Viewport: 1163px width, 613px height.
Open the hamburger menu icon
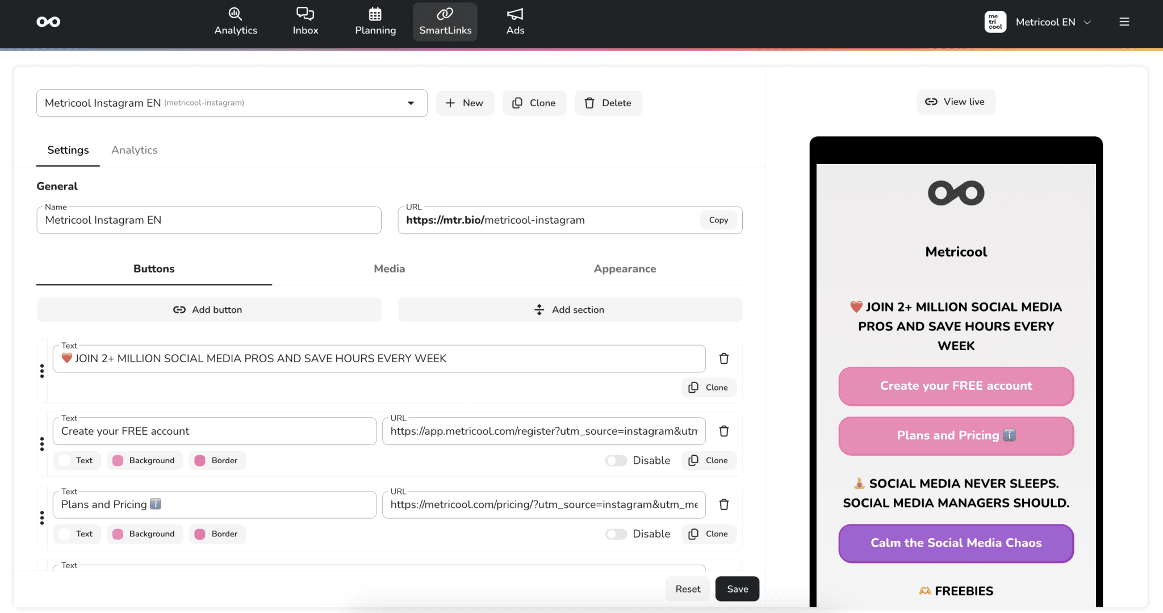pos(1124,22)
